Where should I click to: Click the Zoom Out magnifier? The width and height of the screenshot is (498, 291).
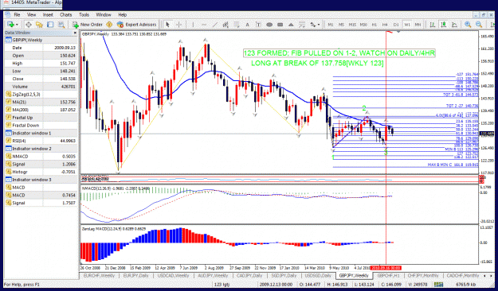point(479,25)
